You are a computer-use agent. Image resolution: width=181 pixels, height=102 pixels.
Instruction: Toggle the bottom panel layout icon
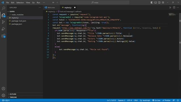click(x=156, y=3)
